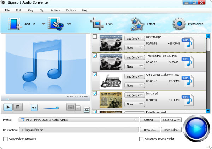This screenshot has width=212, height=149.
Task: Select the concert.mp3 file name
Action: click(x=154, y=37)
